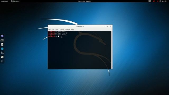Open the Terminal menu in menu bar

tap(68, 29)
